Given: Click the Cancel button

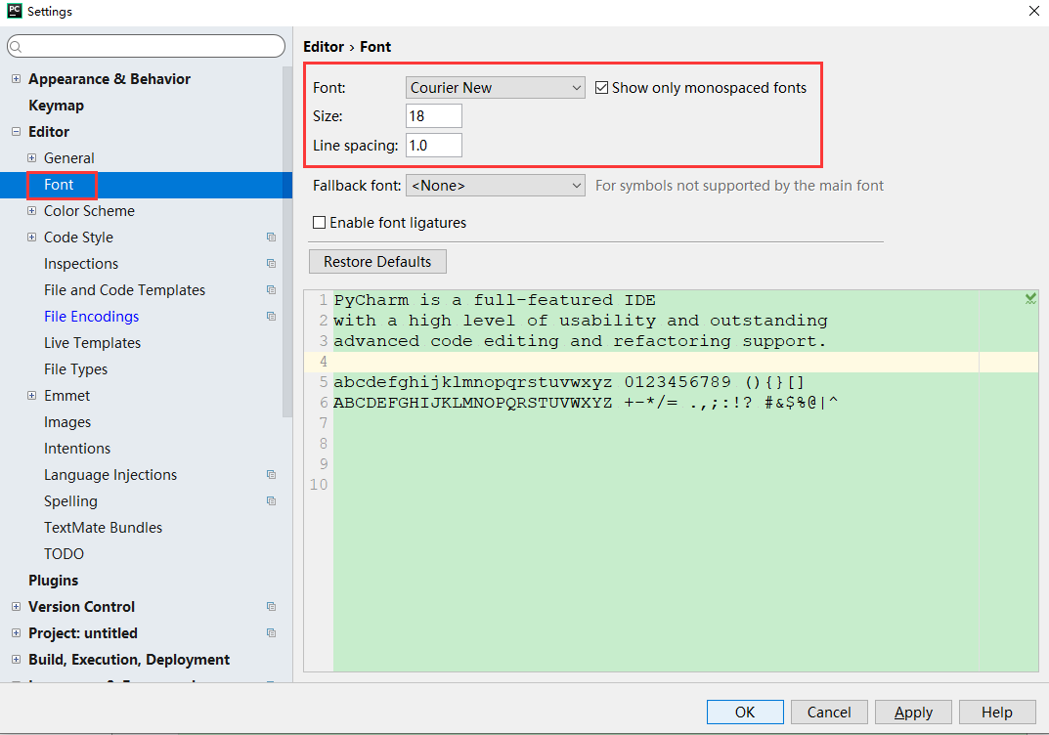Looking at the screenshot, I should pos(829,713).
